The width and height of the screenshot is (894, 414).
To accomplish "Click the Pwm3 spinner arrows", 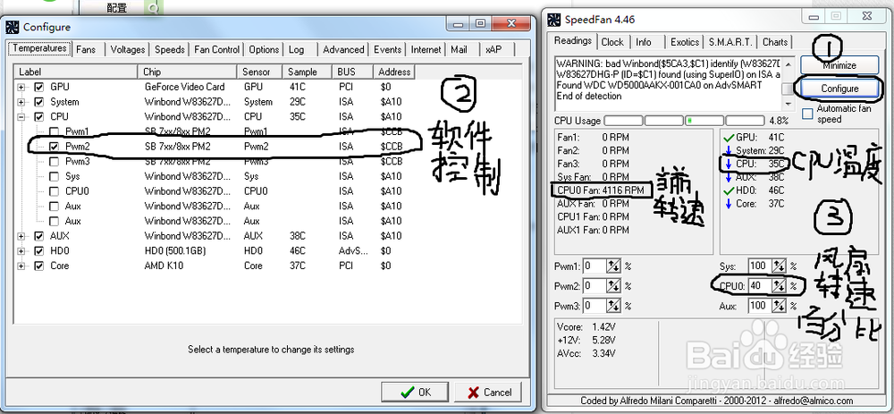I will (x=613, y=306).
